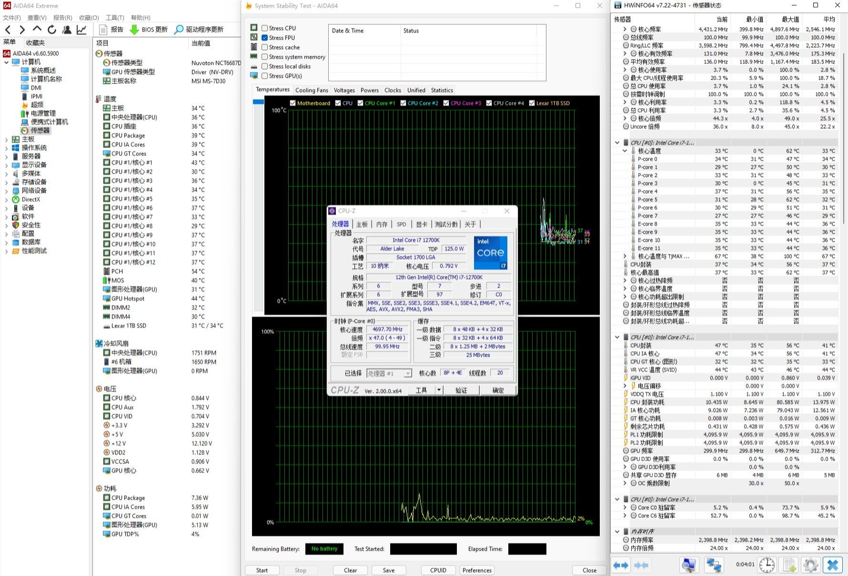Image resolution: width=848 pixels, height=576 pixels.
Task: Open 处理器 #1 selection dropdown in CPU-Z
Action: (408, 374)
